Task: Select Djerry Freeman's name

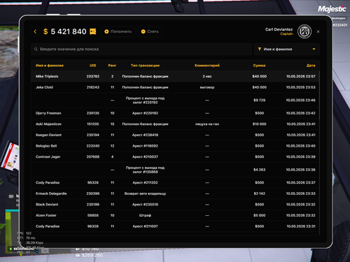Action: 48,113
